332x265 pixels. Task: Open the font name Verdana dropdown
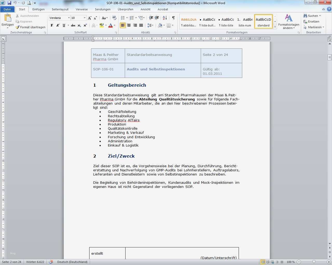coord(69,18)
